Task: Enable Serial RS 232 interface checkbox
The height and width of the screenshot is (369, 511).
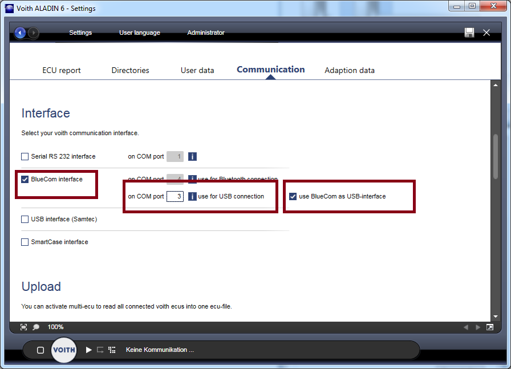Action: click(25, 156)
